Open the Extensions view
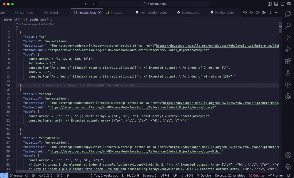 pos(288,61)
